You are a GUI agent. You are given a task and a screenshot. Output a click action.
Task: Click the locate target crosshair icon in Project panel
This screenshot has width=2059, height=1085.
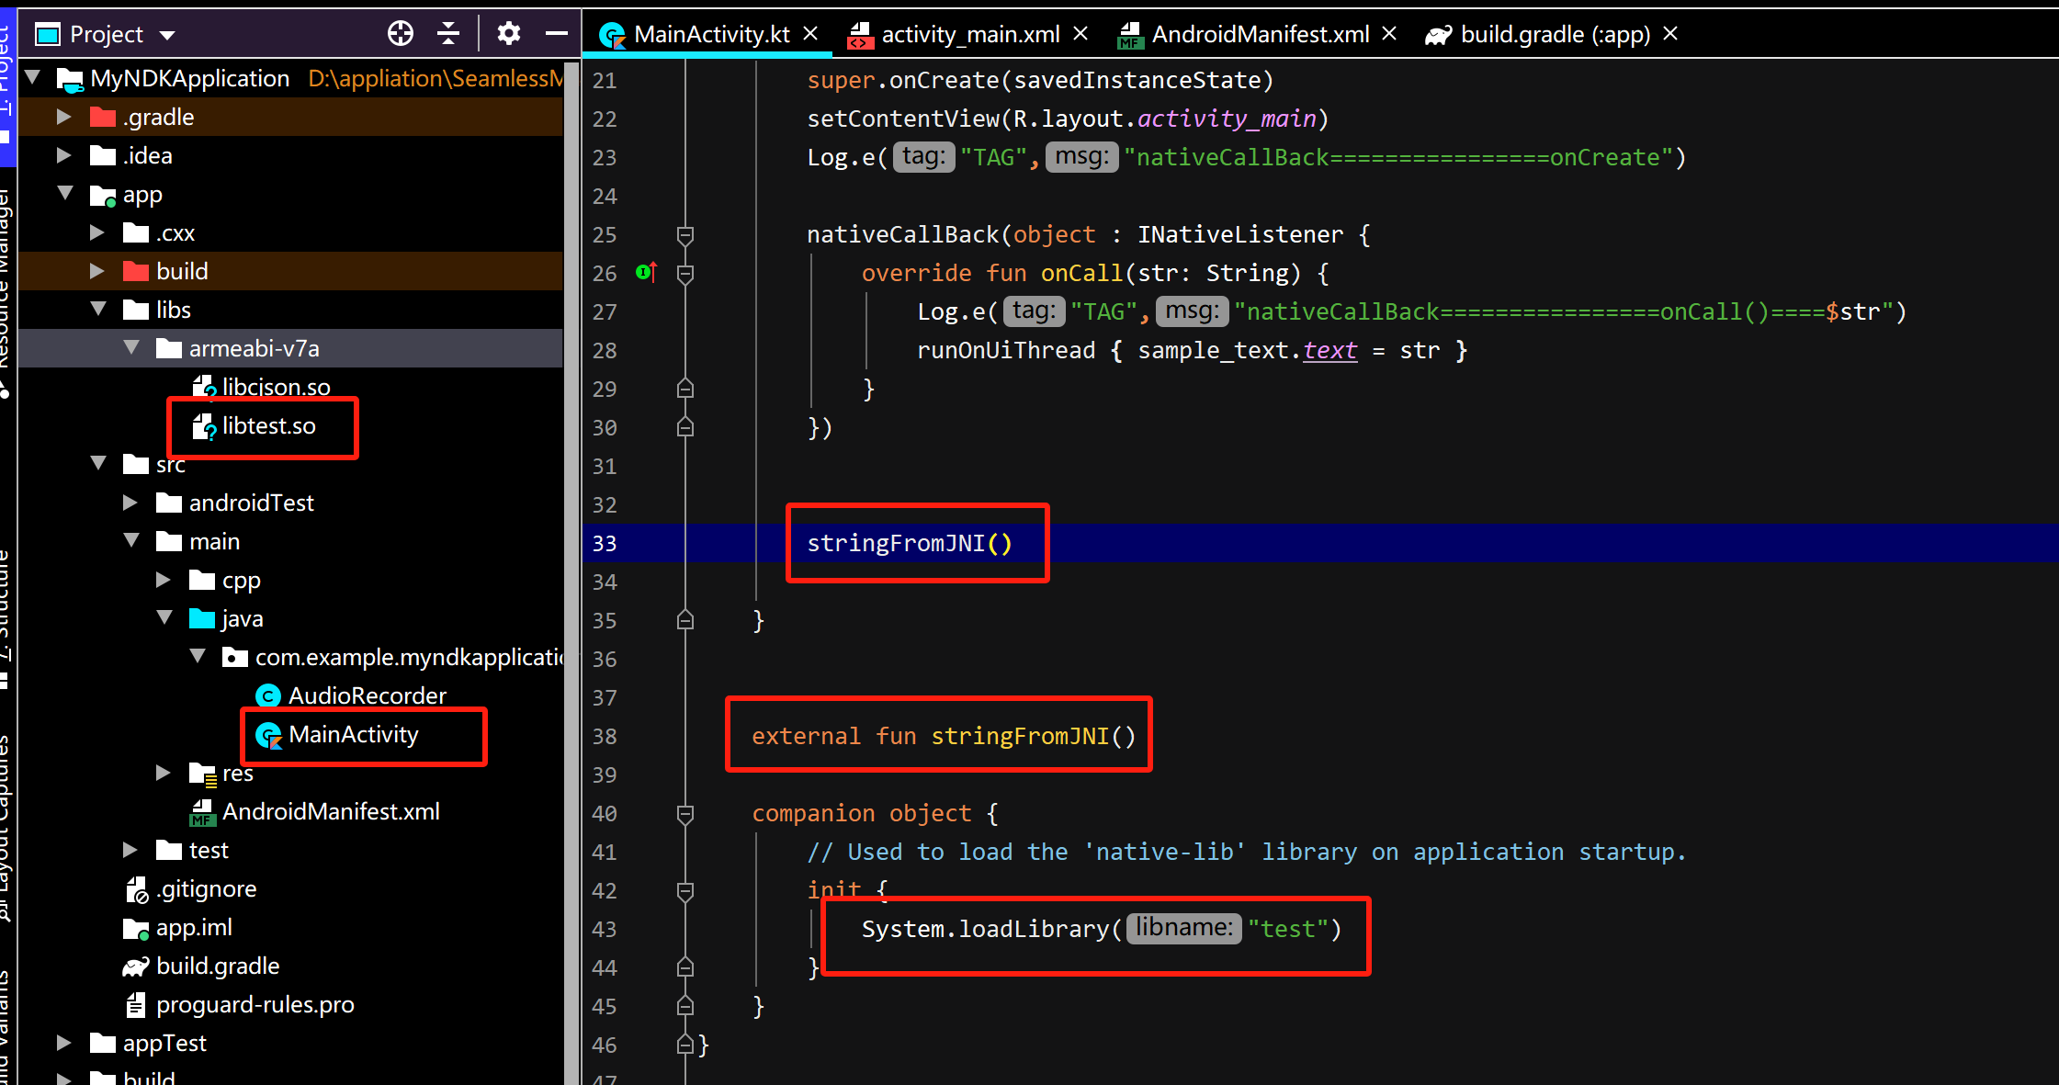401,34
